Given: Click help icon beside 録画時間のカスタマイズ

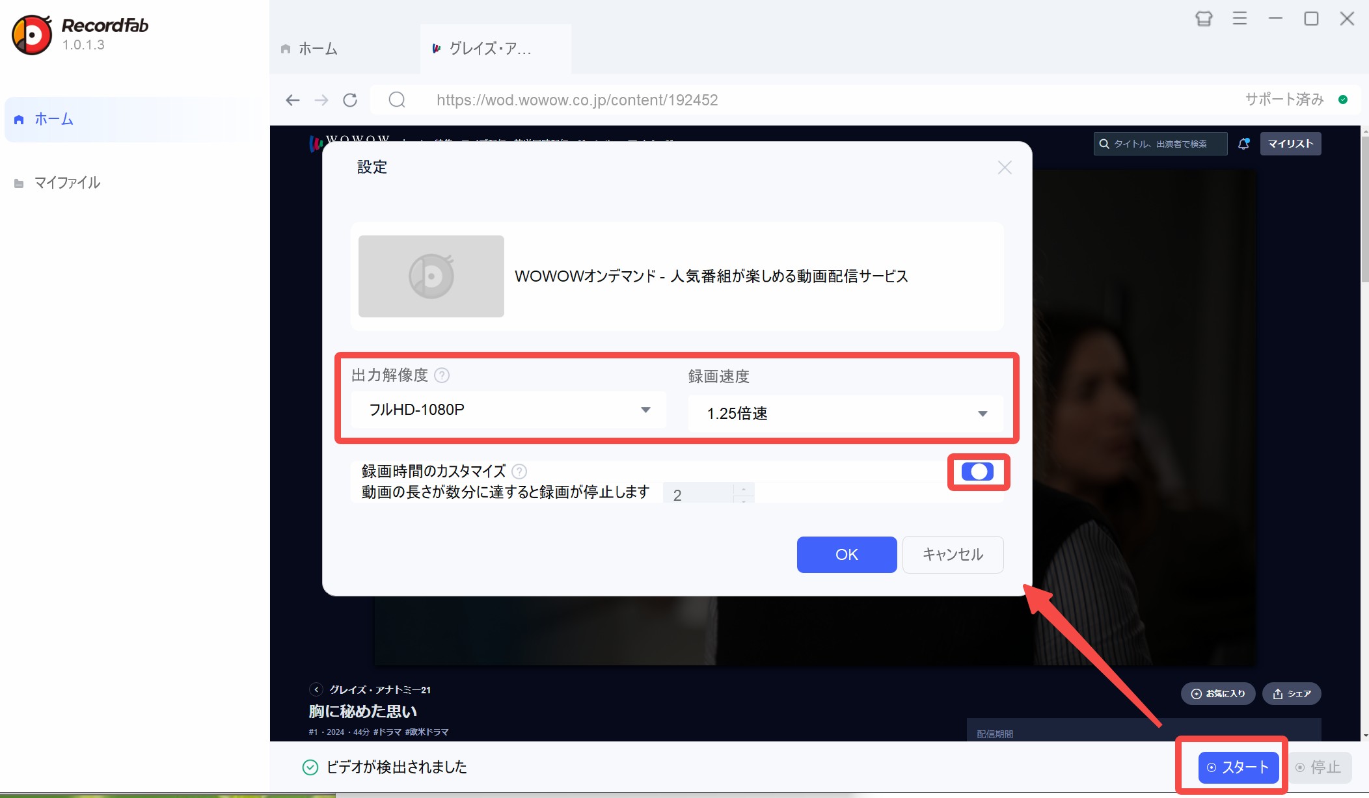Looking at the screenshot, I should click(519, 472).
